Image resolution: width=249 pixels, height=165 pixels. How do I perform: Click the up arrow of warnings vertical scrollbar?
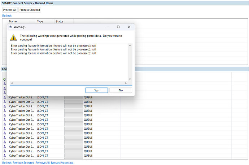click(131, 45)
